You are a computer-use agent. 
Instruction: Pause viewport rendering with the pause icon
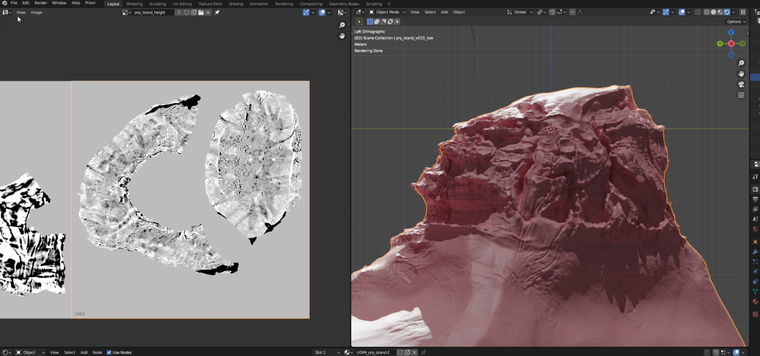tap(743, 12)
